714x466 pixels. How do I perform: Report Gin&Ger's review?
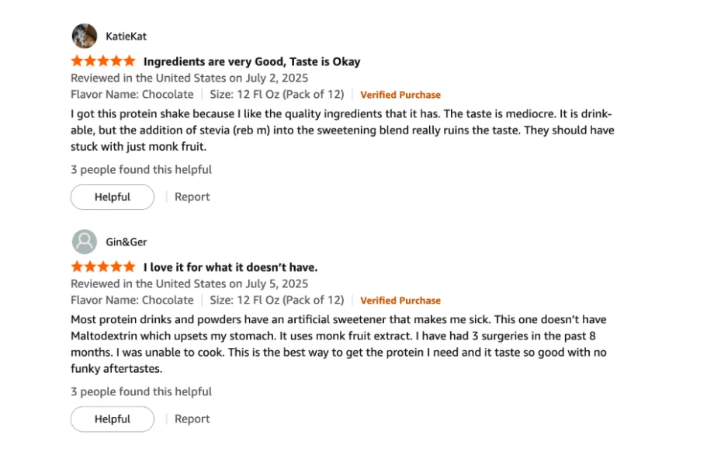pyautogui.click(x=192, y=419)
